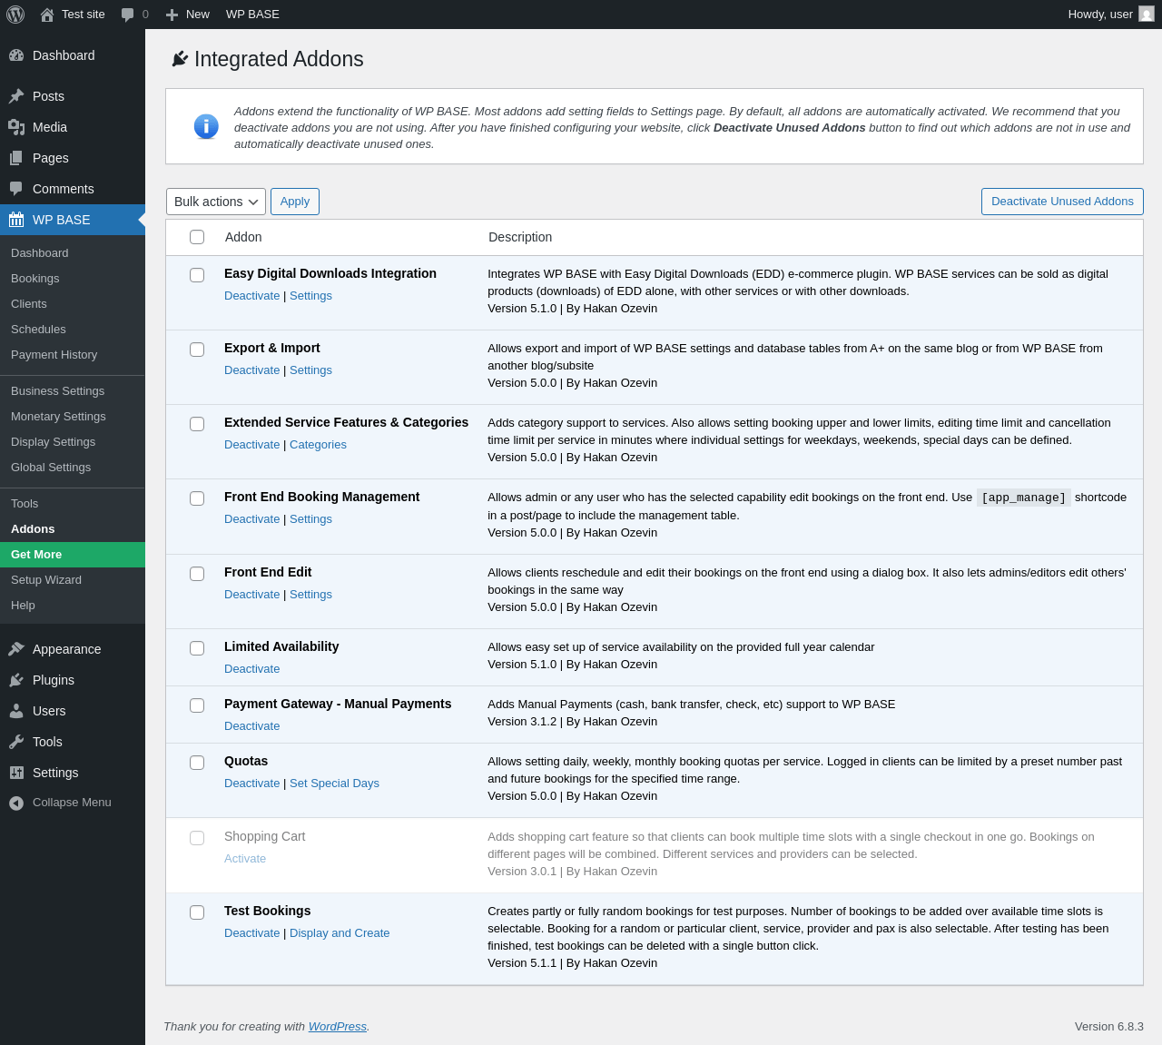The image size is (1162, 1045).
Task: Open the Bulk actions dropdown
Action: 216,202
